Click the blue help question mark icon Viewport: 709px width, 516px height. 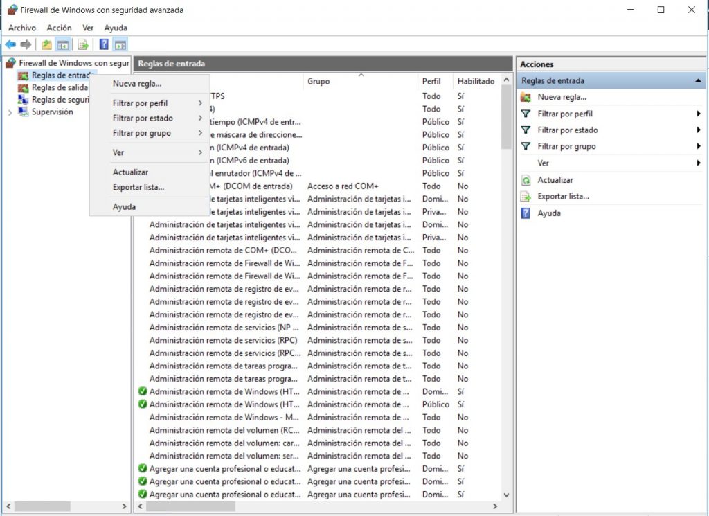104,45
